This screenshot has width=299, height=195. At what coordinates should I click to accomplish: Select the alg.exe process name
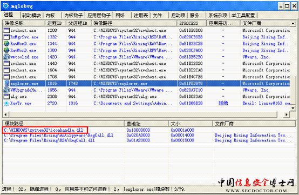point(18,97)
